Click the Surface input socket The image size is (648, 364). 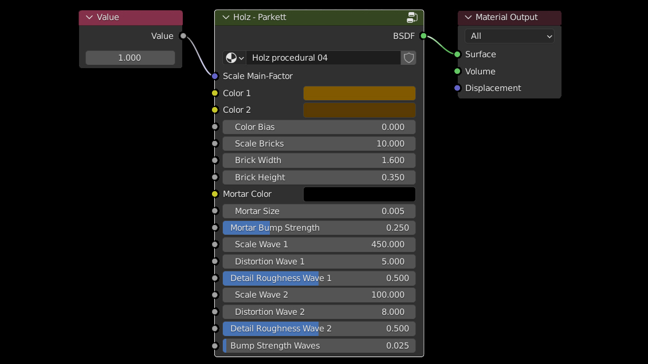[457, 54]
